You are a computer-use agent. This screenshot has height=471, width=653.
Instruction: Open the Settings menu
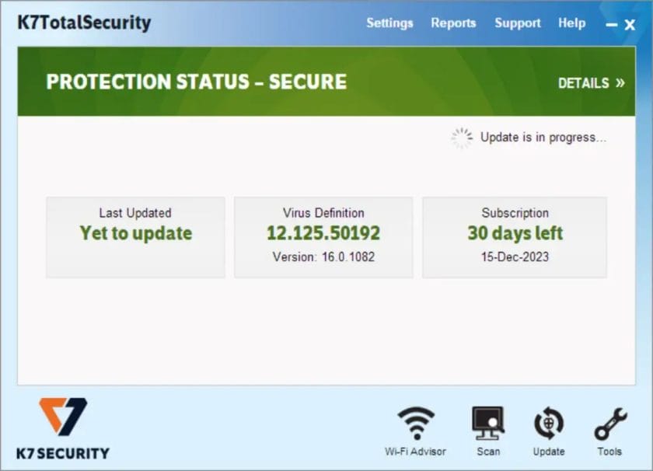pos(389,23)
